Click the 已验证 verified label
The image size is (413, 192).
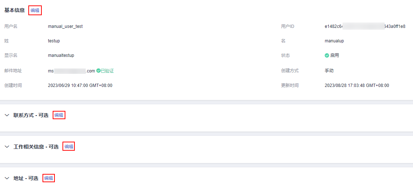[107, 71]
